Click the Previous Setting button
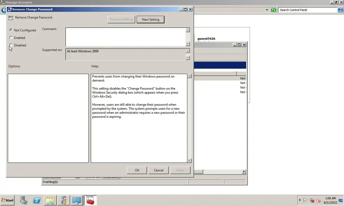This screenshot has width=344, height=206. pyautogui.click(x=121, y=20)
